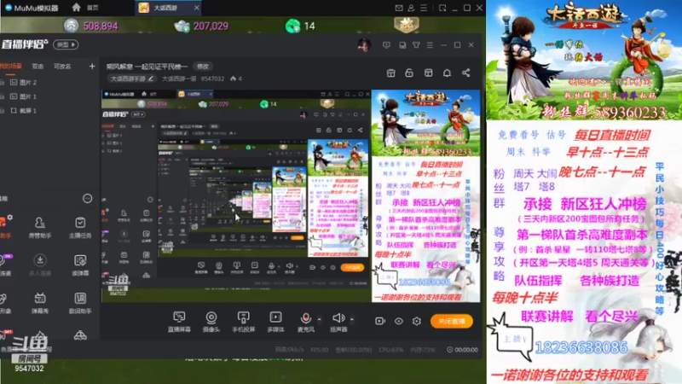Screen dimensions: 682x384
Task: Expand speaker volume options arrow
Action: [352, 319]
